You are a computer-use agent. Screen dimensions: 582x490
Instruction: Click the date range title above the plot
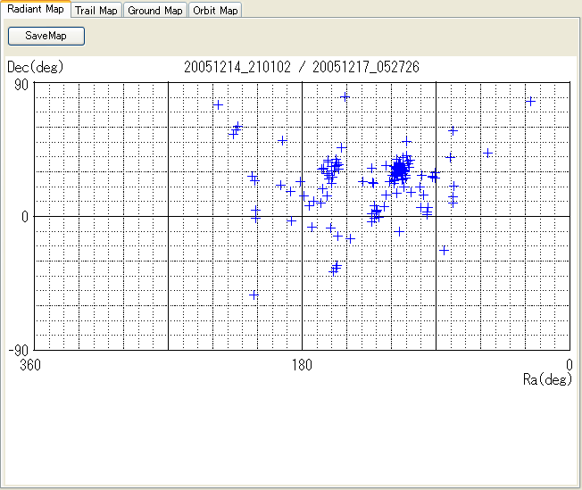[302, 67]
